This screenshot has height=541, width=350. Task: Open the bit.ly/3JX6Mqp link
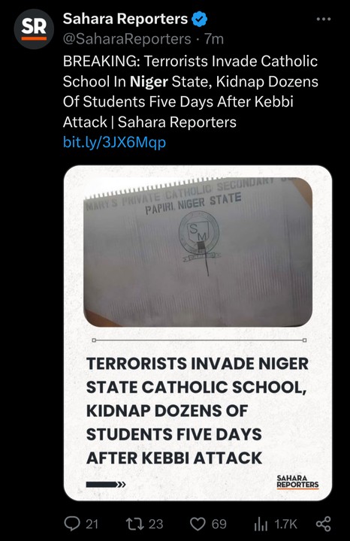point(114,142)
